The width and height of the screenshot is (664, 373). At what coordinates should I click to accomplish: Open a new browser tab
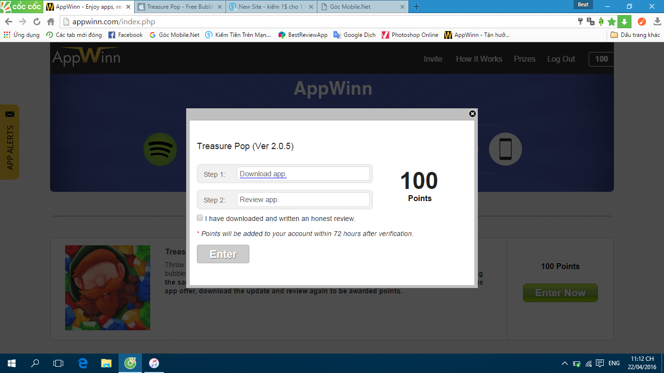click(416, 7)
